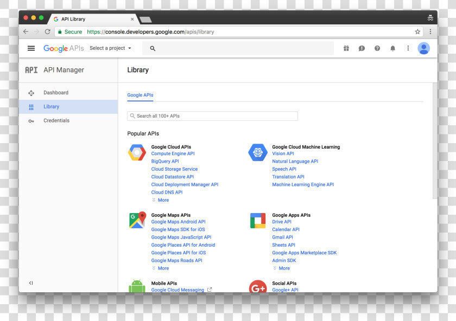Click the API Manager logo icon
Screen dimensions: 456x321
pyautogui.click(x=31, y=70)
